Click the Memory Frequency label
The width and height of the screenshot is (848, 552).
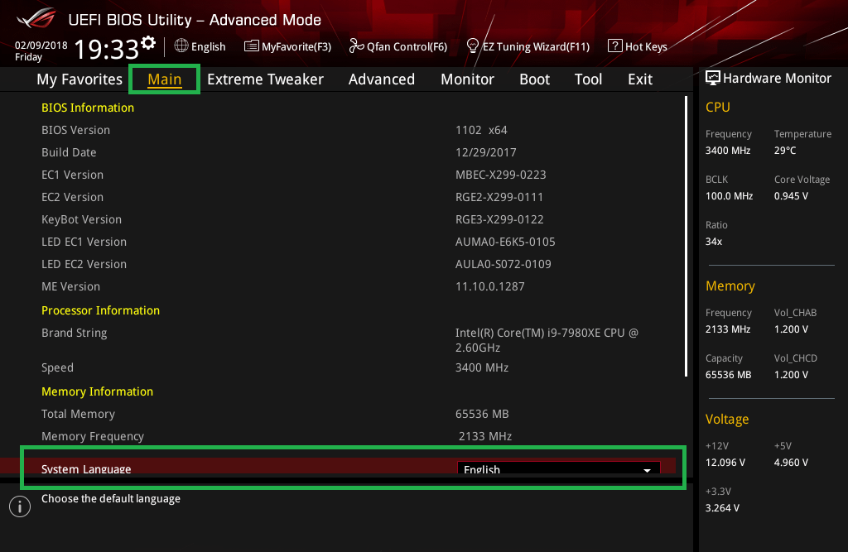(93, 436)
